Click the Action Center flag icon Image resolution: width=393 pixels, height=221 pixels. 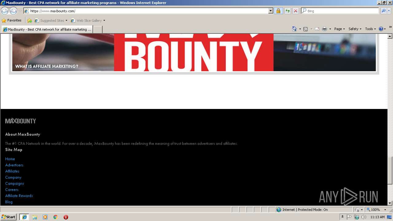tap(349, 217)
